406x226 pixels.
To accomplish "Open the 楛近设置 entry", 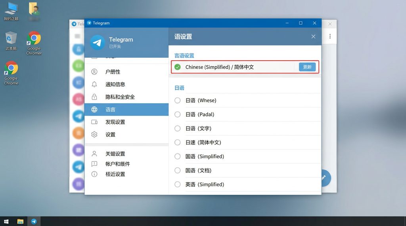I will pos(126,174).
